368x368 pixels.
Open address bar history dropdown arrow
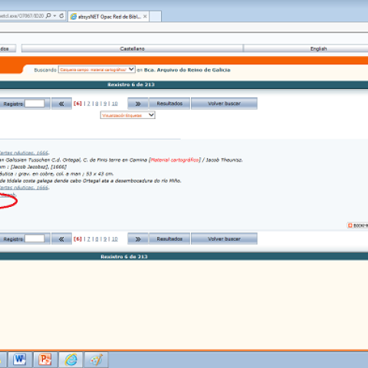coord(54,15)
